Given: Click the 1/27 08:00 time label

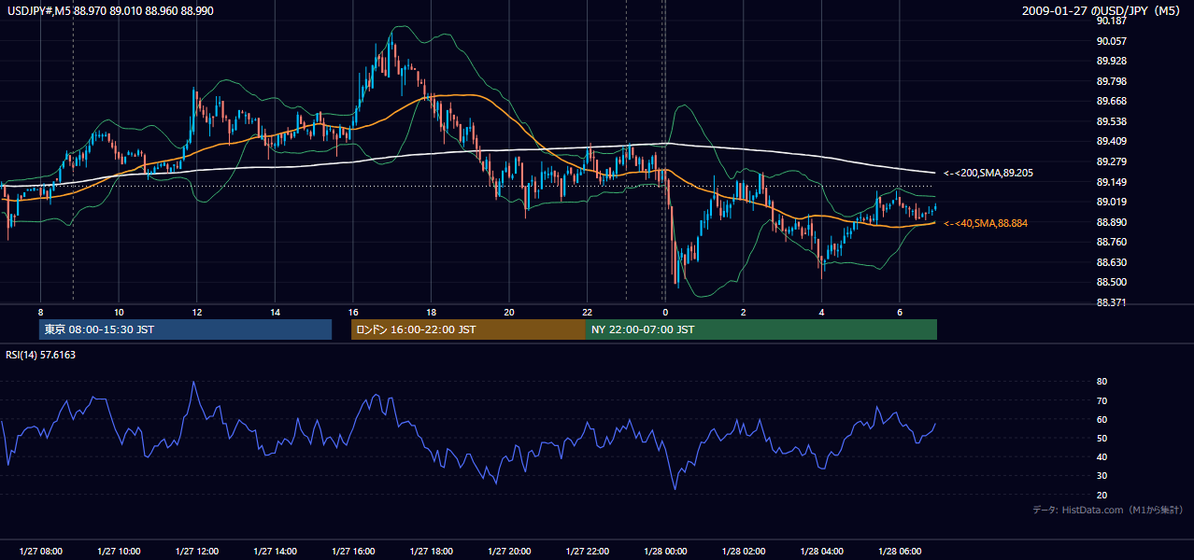Looking at the screenshot, I should coord(40,552).
